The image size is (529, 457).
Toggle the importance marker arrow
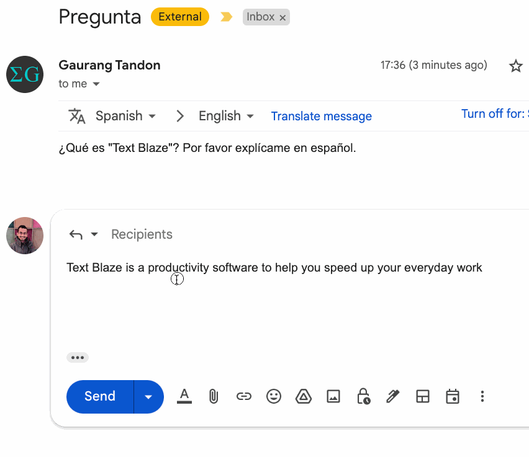pos(227,17)
